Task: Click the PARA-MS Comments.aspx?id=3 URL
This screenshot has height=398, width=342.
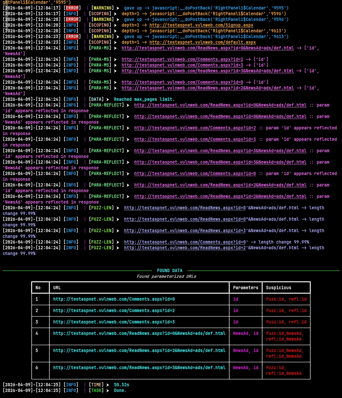Action: click(x=182, y=65)
